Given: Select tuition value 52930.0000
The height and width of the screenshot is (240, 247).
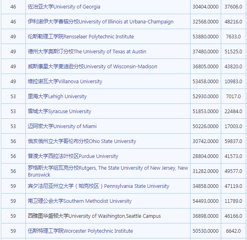Looking at the screenshot, I should click(x=205, y=96).
